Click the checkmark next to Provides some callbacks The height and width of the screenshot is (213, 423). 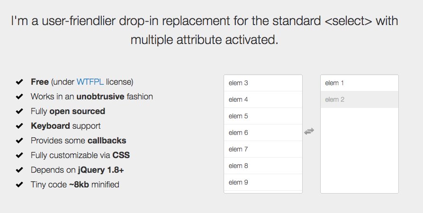coord(19,141)
